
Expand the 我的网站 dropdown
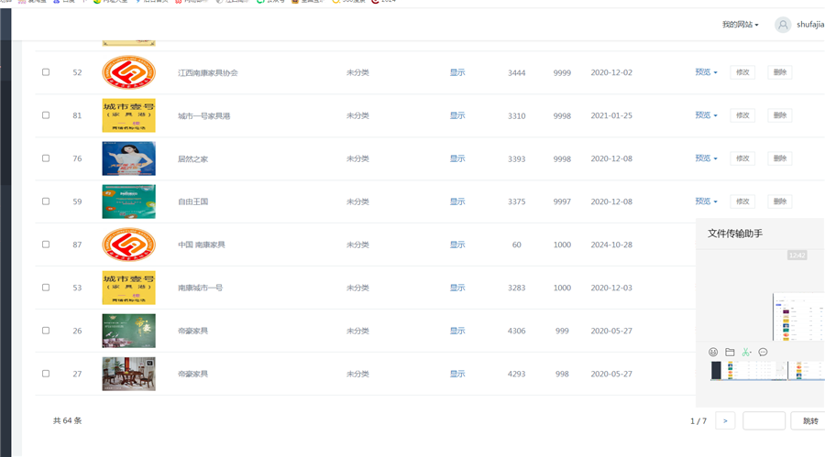740,25
